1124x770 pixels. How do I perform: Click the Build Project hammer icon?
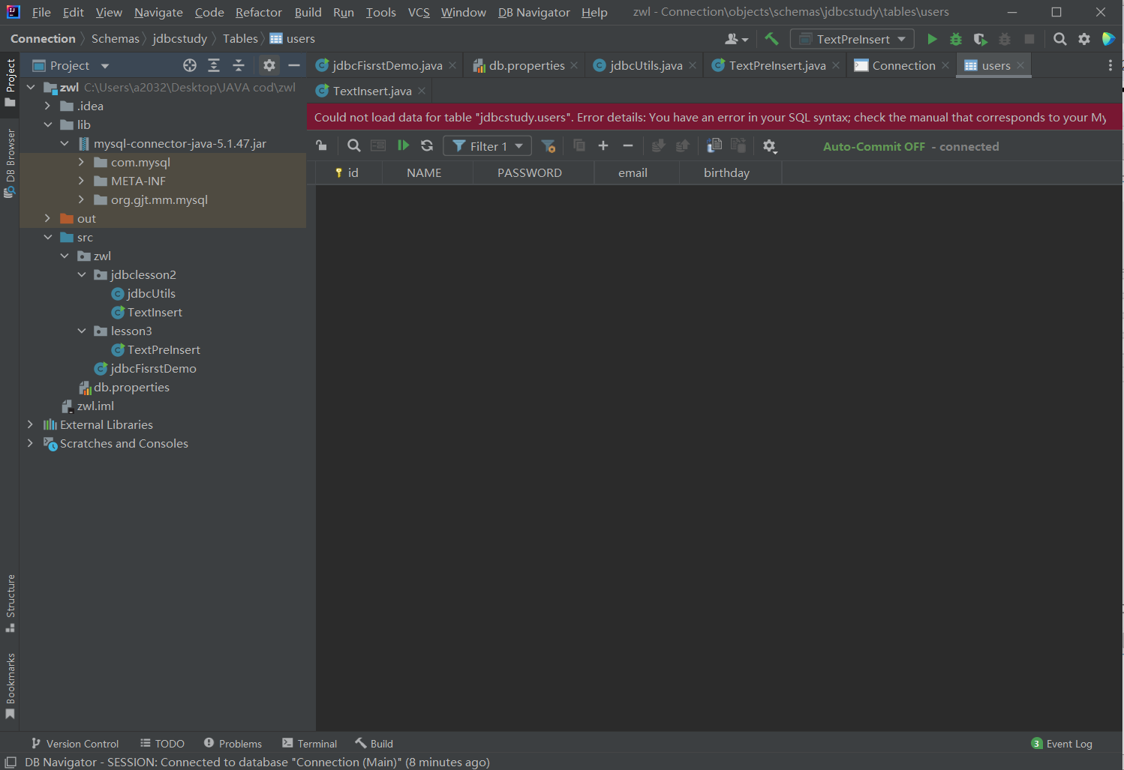click(x=771, y=39)
